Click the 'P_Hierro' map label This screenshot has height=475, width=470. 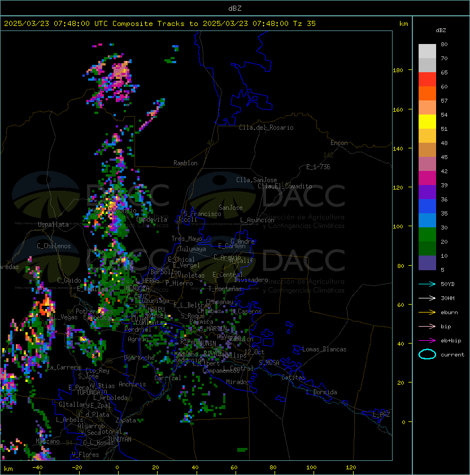click(179, 283)
